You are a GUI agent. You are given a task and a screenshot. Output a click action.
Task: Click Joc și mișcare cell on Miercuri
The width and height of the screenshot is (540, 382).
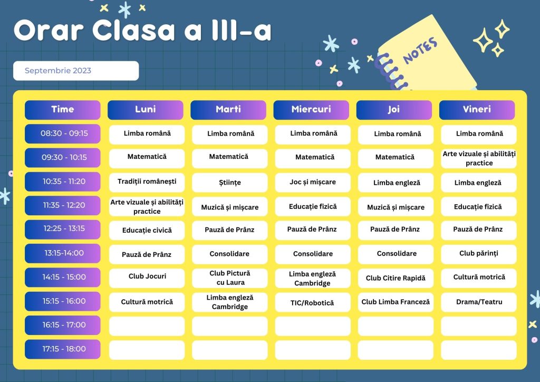(x=313, y=182)
